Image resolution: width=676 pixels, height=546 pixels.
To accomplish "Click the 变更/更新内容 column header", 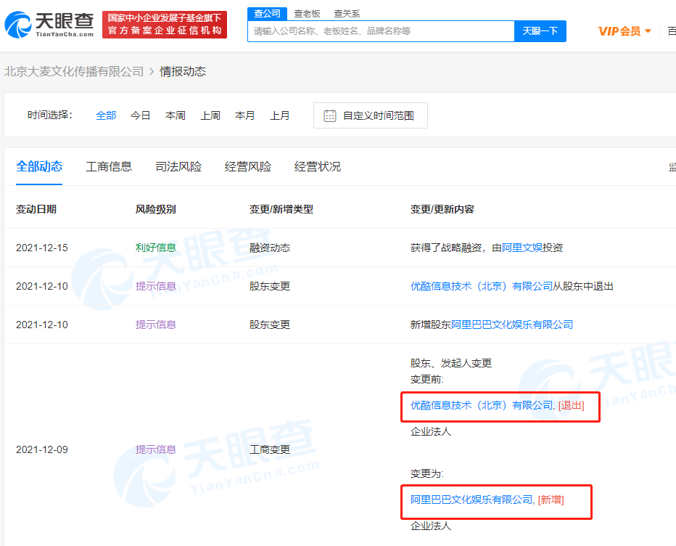I will (x=442, y=209).
